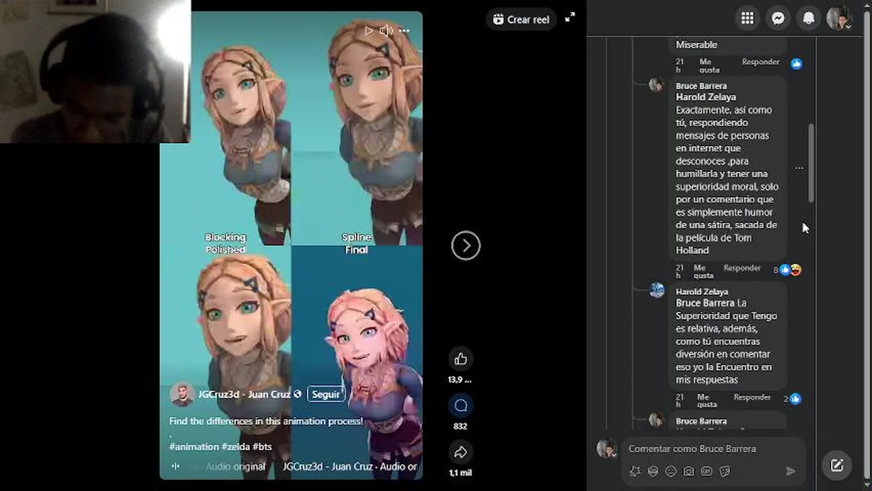Mute the reel audio with speaker icon
The height and width of the screenshot is (491, 872).
tap(386, 31)
